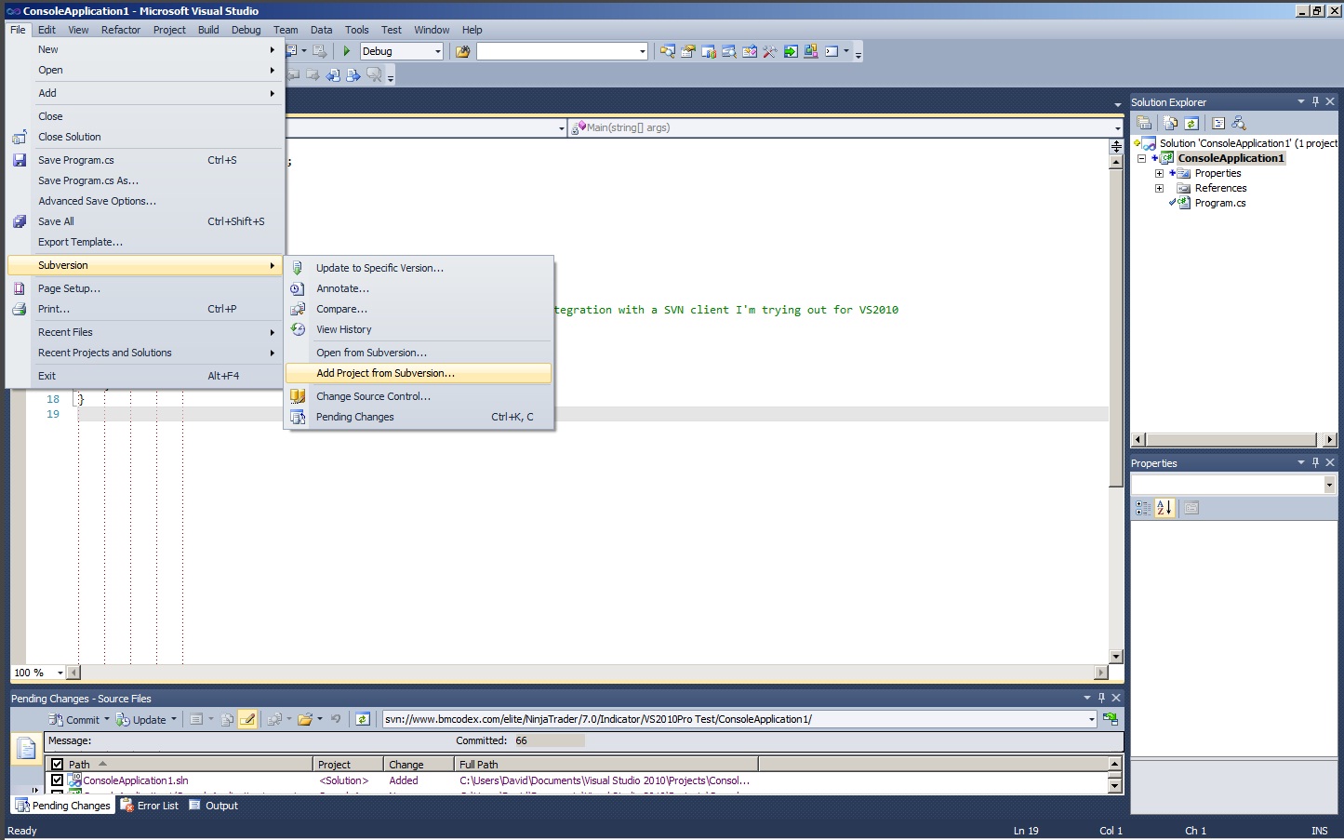Screen dimensions: 1344x840
Task: Click the Commit button
Action: click(x=74, y=719)
